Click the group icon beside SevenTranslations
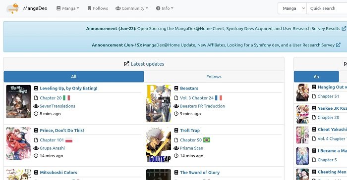The height and width of the screenshot is (180, 347). [36, 106]
